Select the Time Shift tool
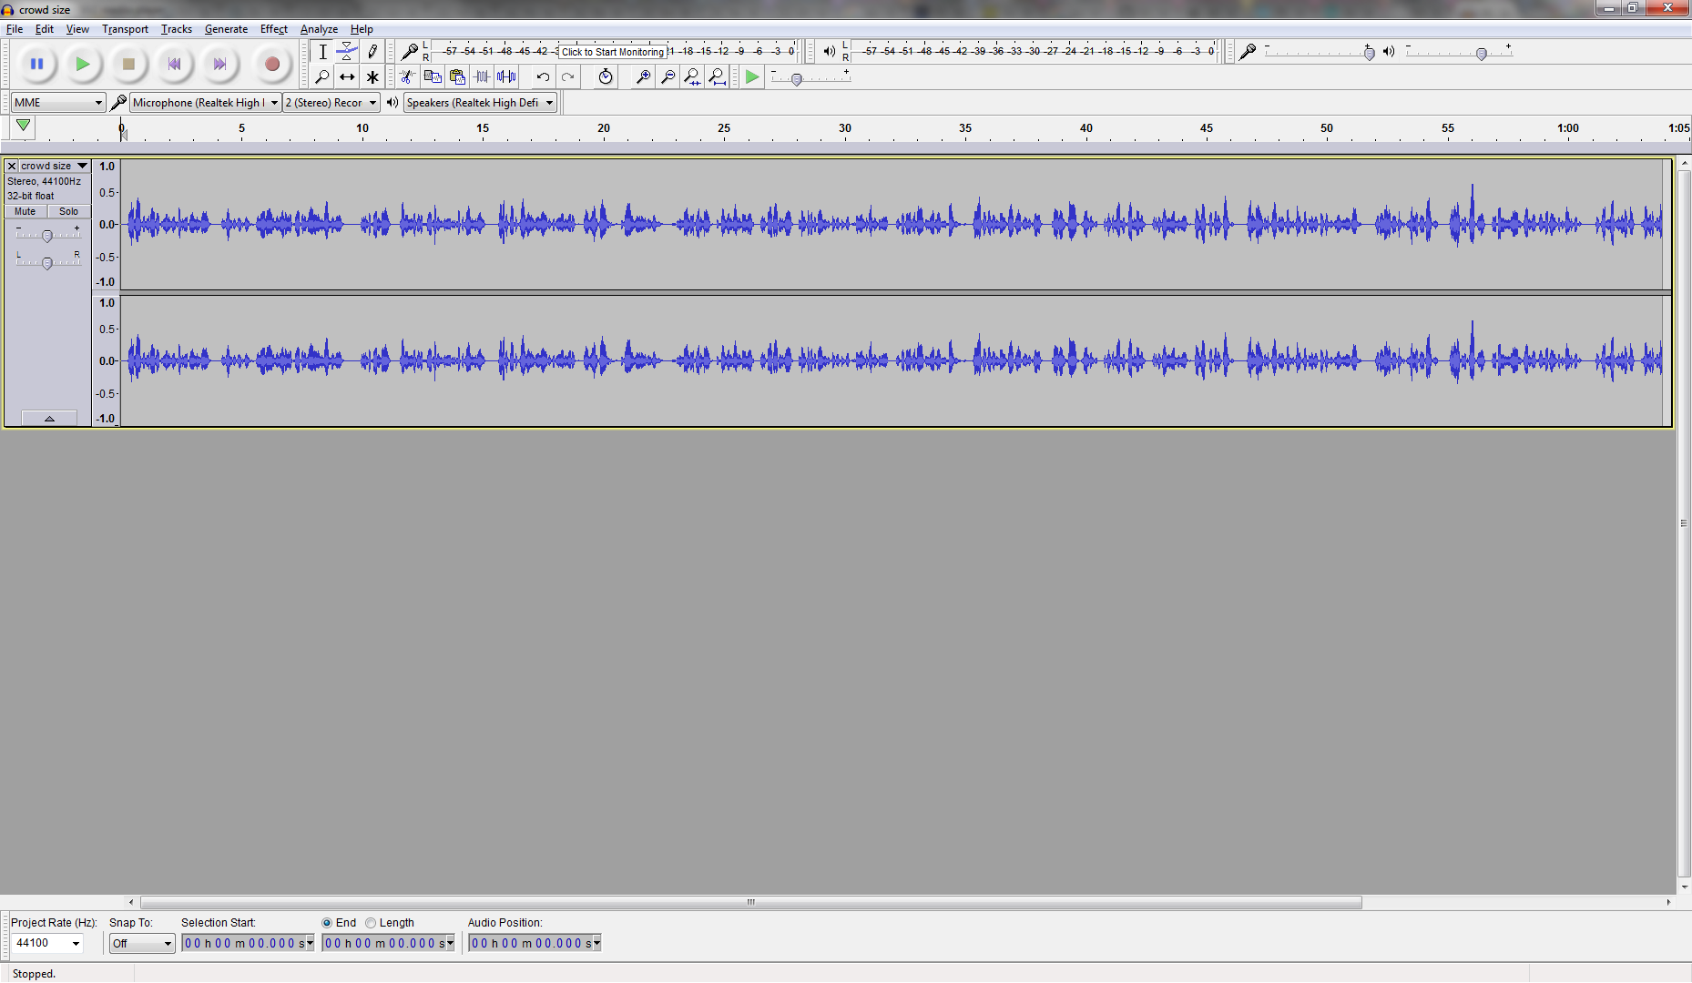1692x983 pixels. tap(347, 77)
